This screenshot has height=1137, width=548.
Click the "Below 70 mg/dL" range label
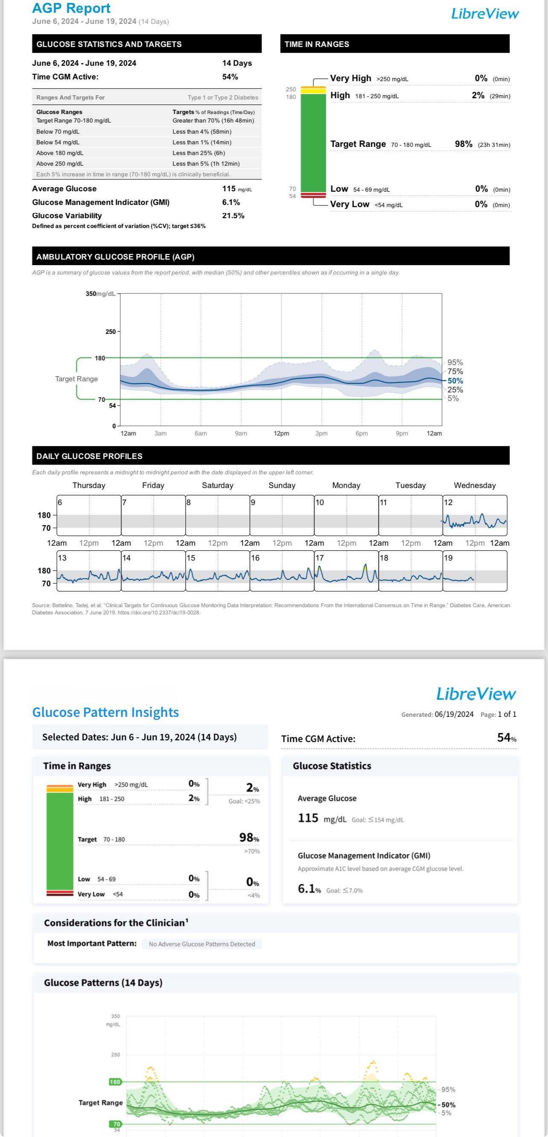(58, 132)
